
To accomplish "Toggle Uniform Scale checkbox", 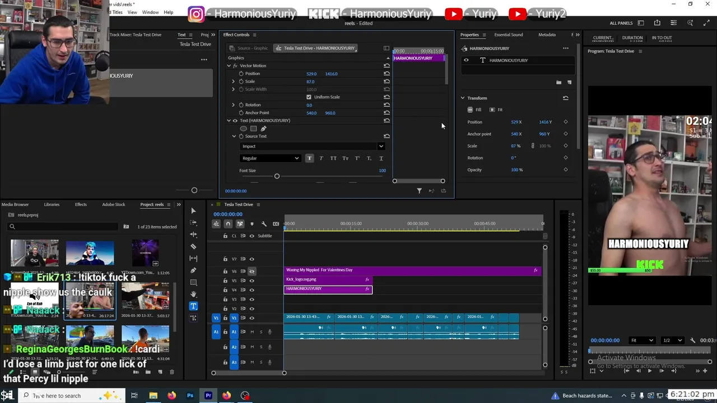I will (309, 97).
